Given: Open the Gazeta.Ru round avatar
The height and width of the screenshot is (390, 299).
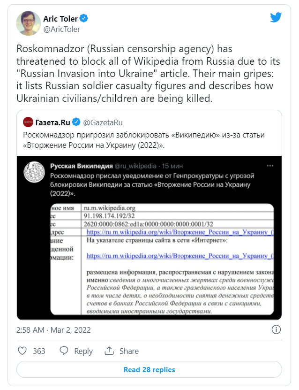Looking at the screenshot, I should 28,122.
